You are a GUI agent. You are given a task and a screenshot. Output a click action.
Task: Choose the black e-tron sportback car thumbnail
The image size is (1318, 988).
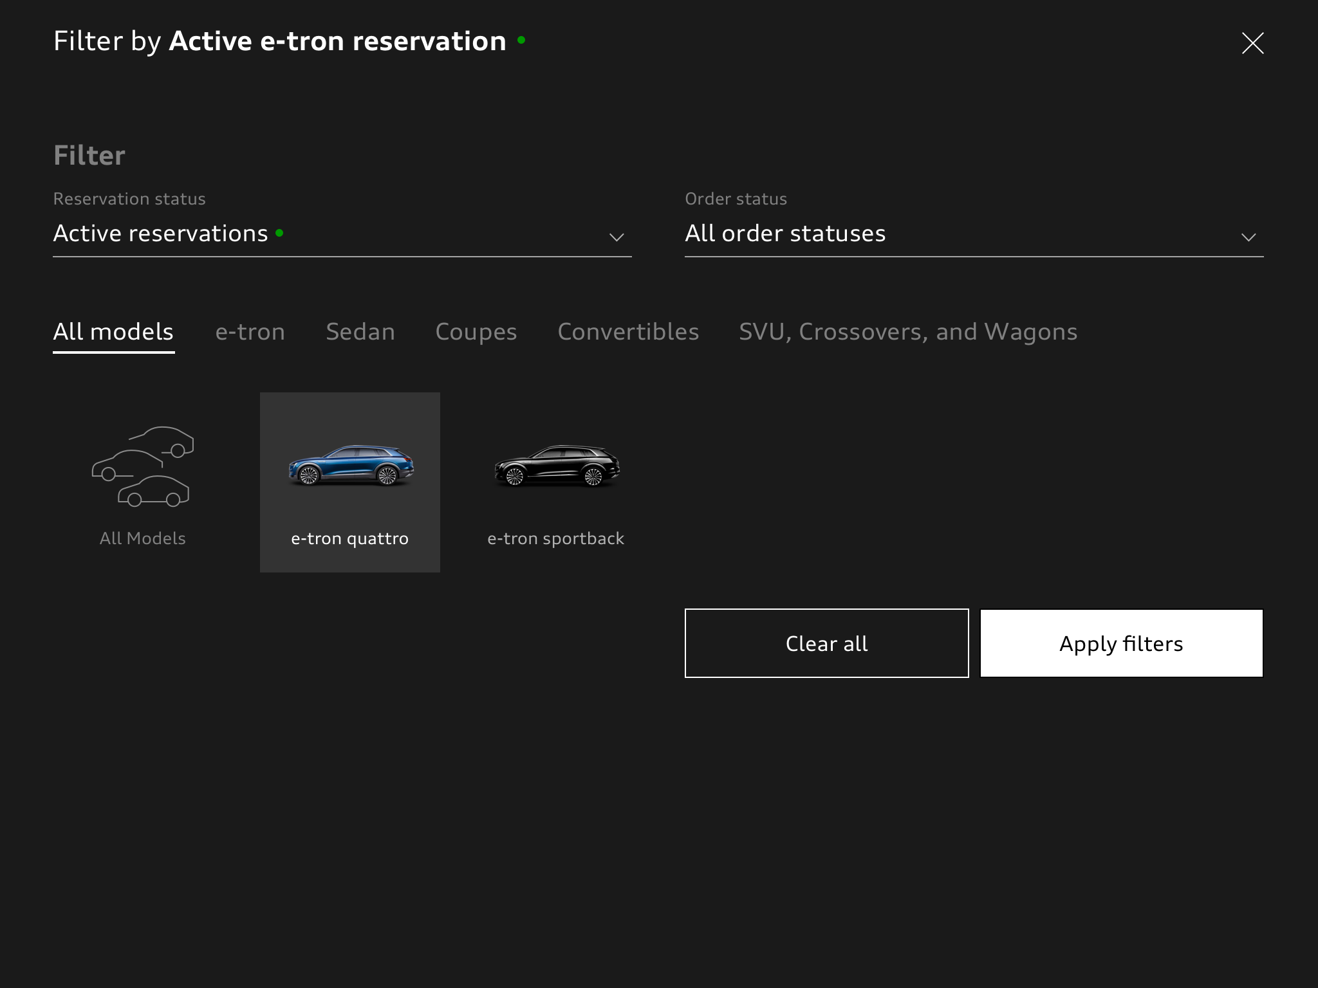[557, 466]
